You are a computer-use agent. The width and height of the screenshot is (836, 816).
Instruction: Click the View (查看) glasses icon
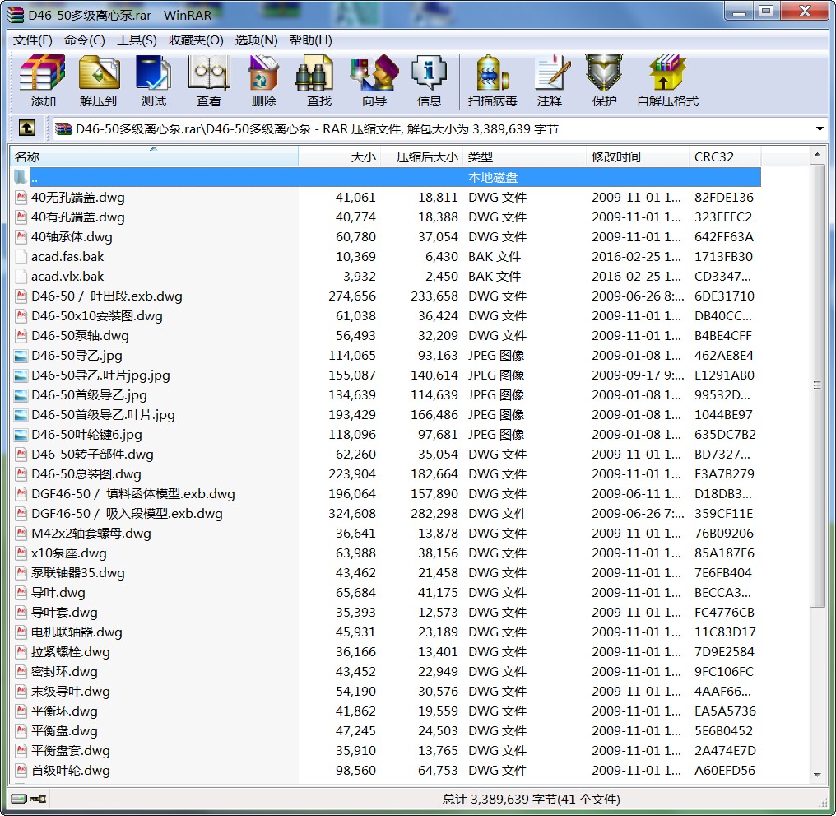click(208, 81)
